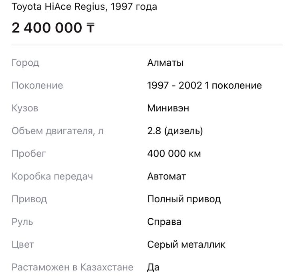
Task: Select the Полный привод value
Action: point(184,199)
